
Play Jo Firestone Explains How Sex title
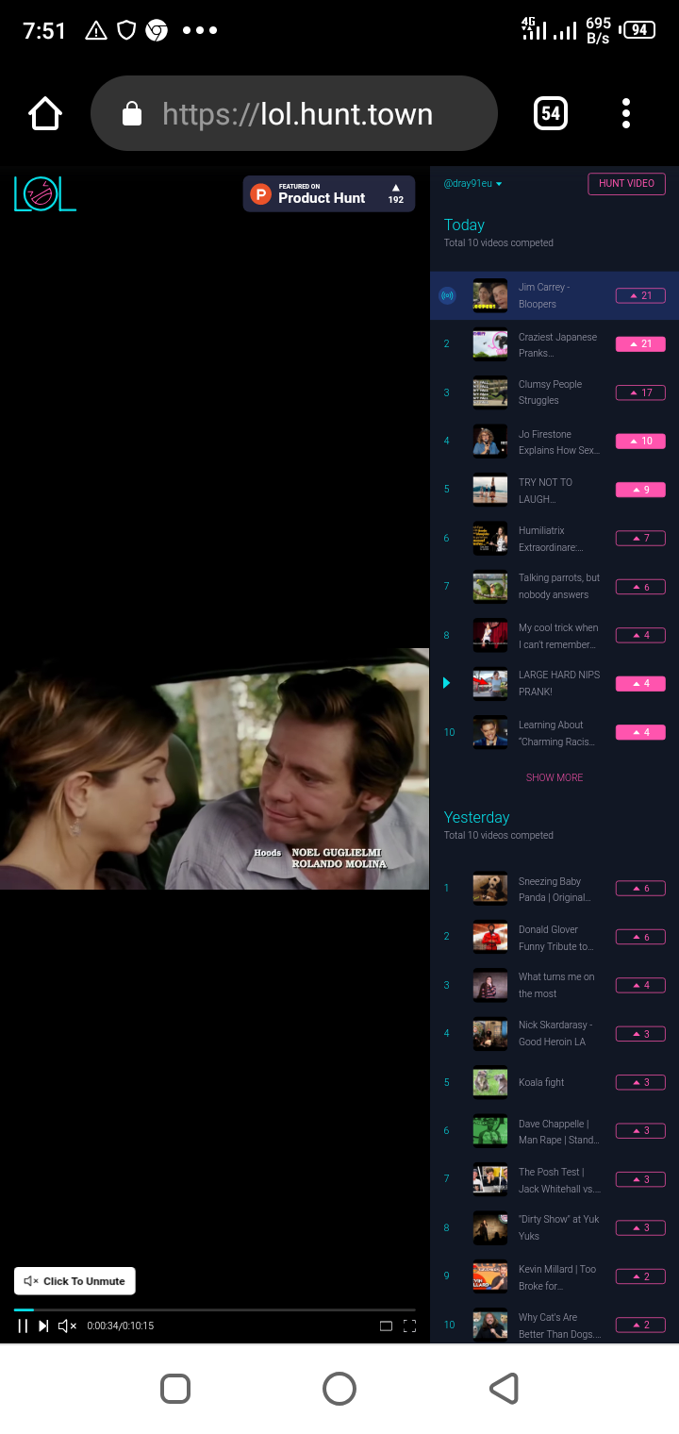558,442
